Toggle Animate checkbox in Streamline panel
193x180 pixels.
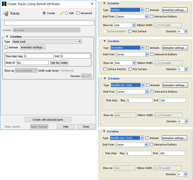click(x=148, y=48)
